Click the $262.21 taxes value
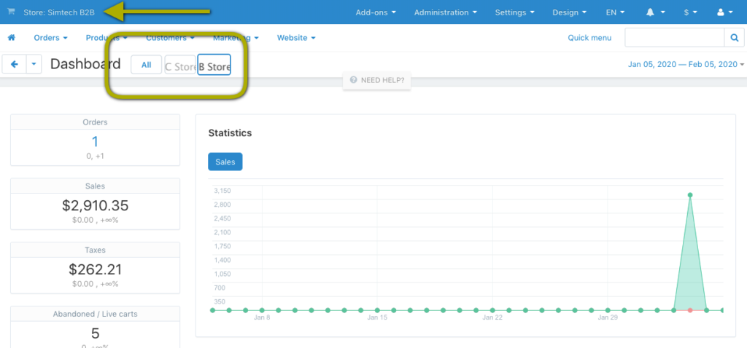 (x=96, y=269)
